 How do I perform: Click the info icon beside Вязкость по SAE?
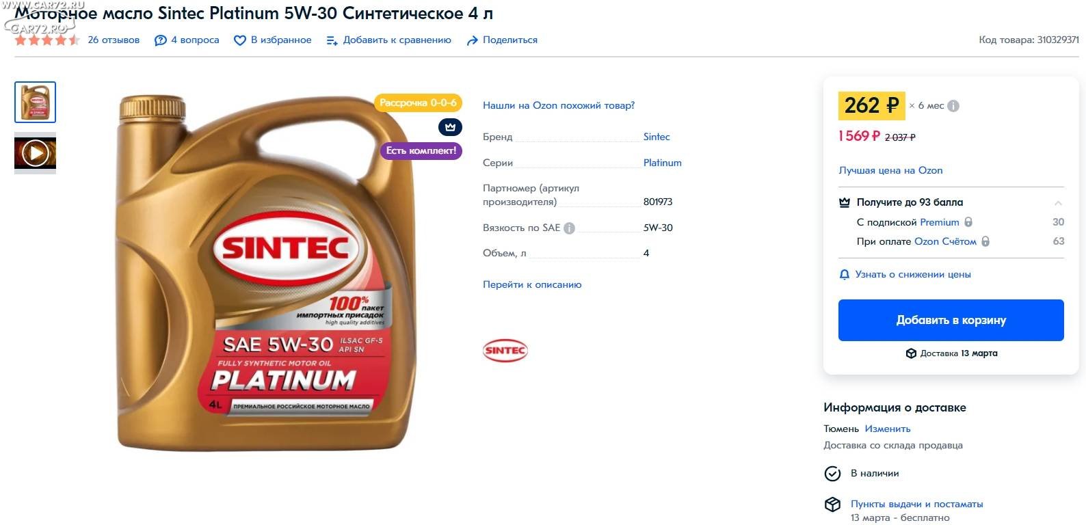(x=569, y=228)
